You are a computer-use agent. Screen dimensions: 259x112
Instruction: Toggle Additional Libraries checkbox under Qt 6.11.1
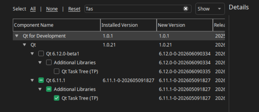(49, 89)
